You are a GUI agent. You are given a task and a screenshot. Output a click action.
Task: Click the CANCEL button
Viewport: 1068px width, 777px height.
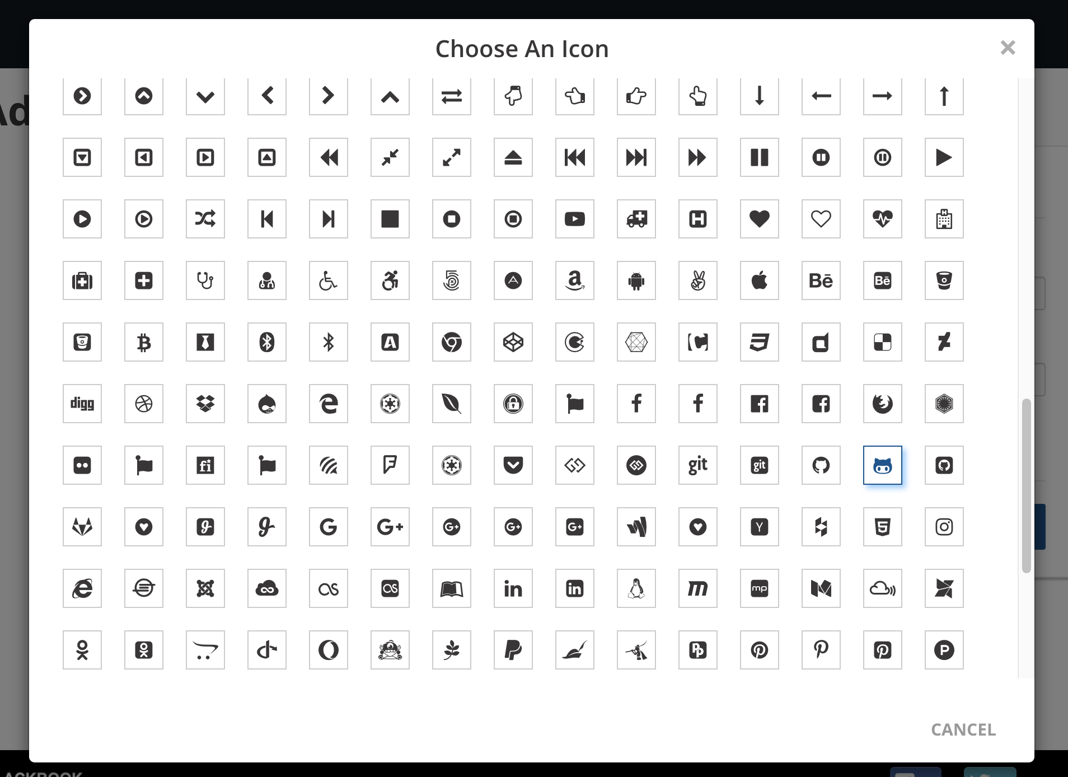click(963, 729)
